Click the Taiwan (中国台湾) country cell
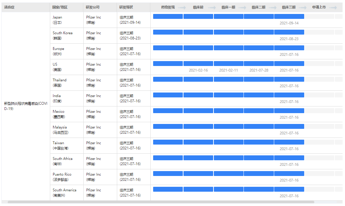The width and height of the screenshot is (345, 206). tap(67, 146)
